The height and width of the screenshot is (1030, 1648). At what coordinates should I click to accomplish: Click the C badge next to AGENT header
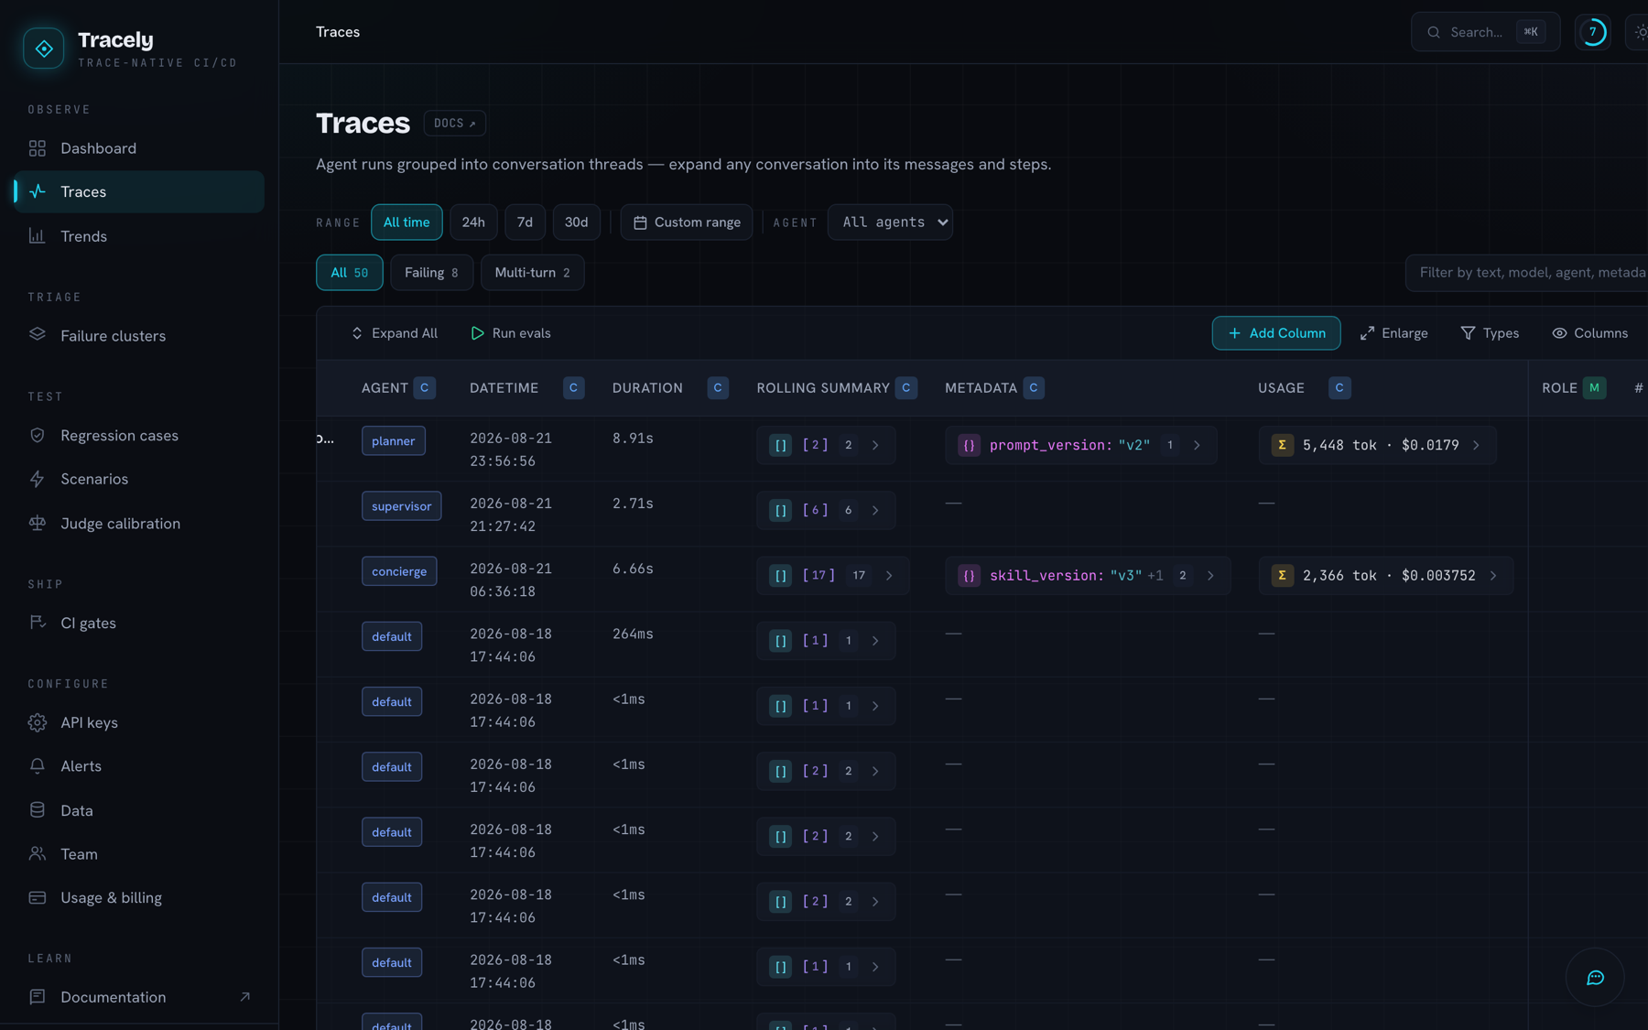pos(424,388)
